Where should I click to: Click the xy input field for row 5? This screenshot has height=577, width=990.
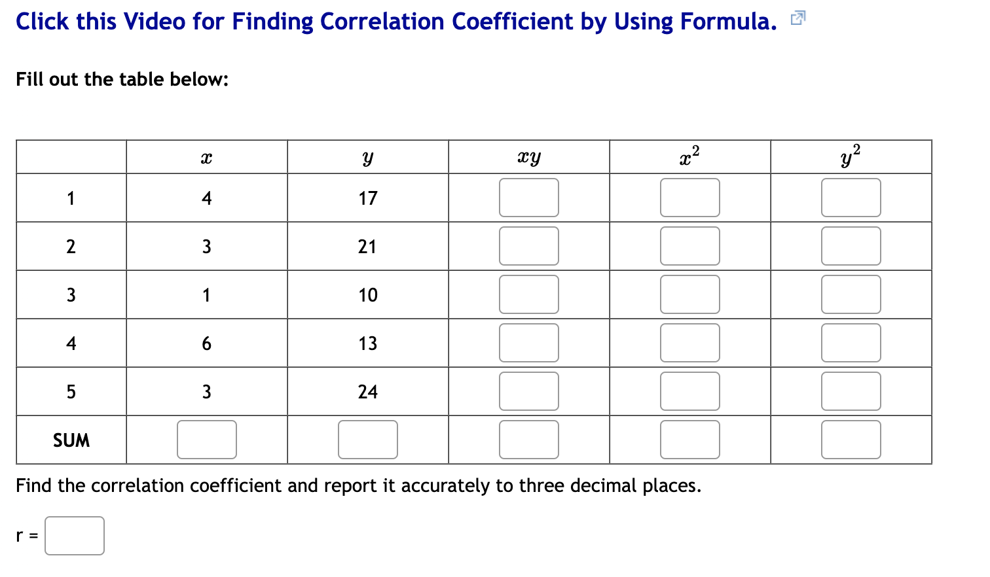(528, 391)
